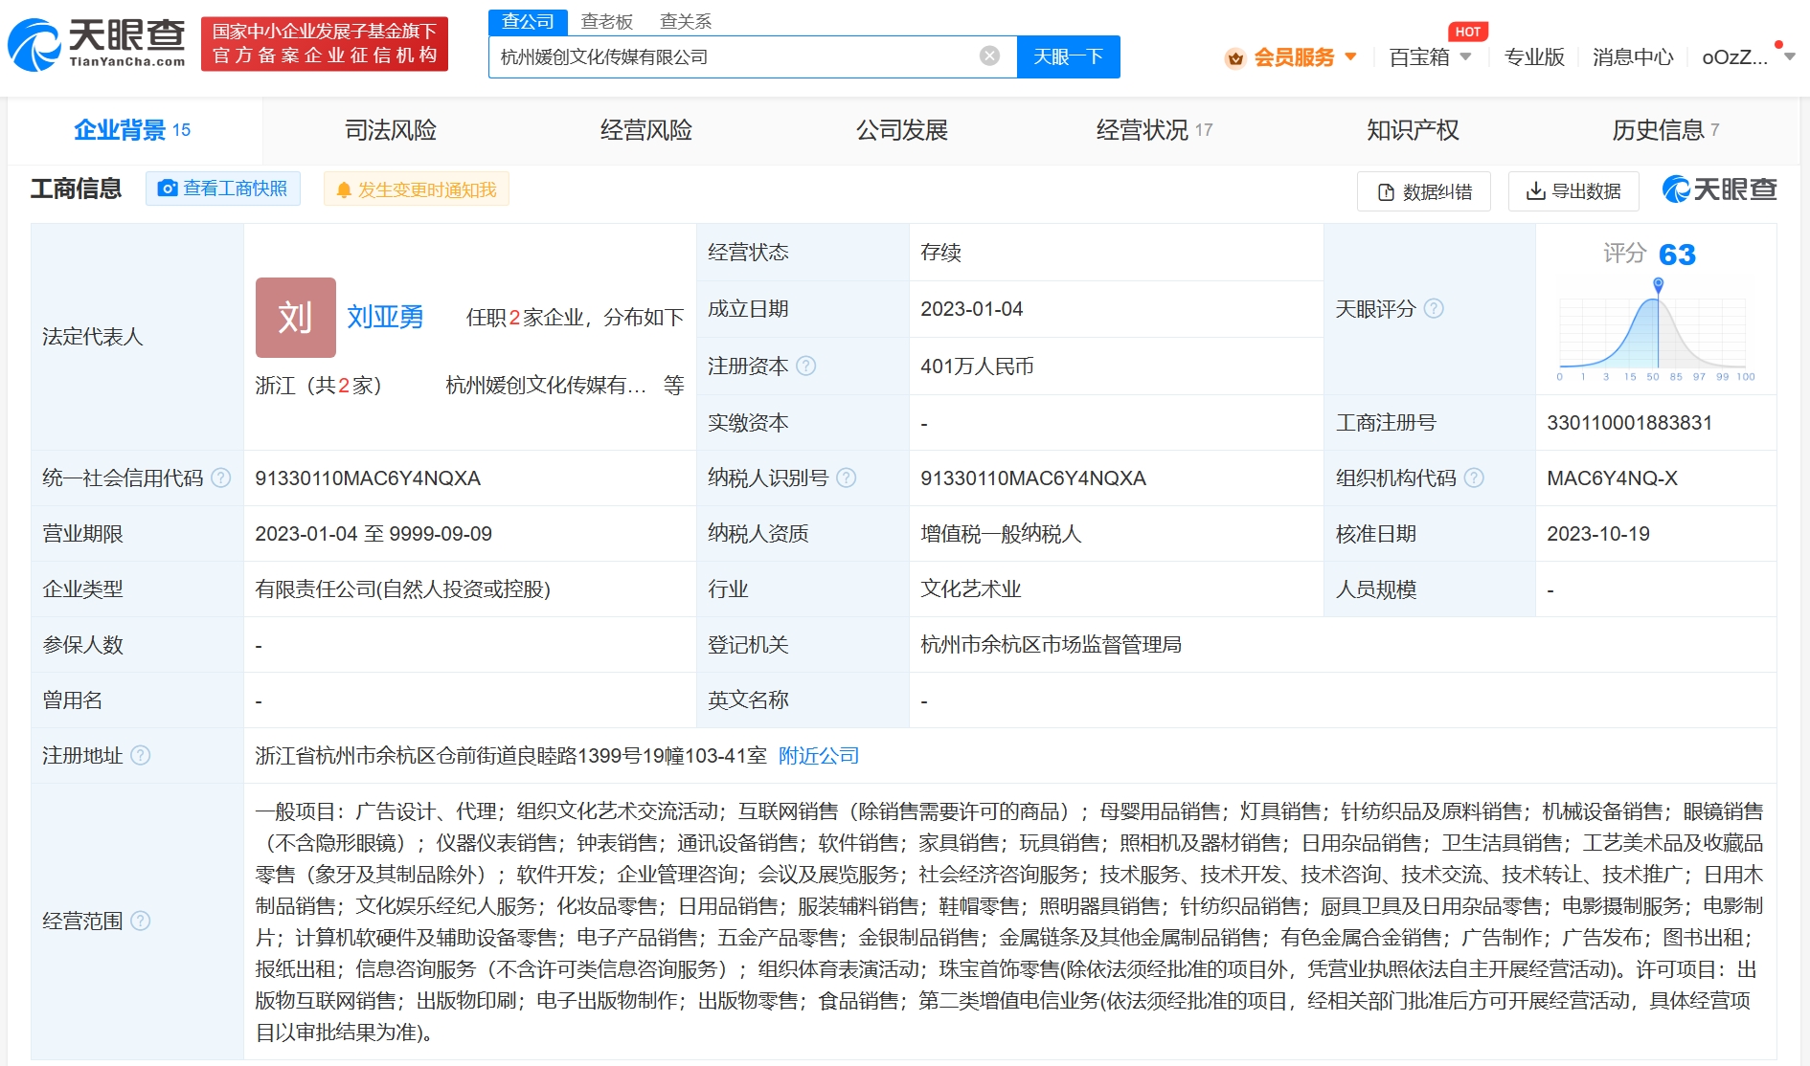1810x1066 pixels.
Task: Click the 导出数据 download icon
Action: point(1534,191)
